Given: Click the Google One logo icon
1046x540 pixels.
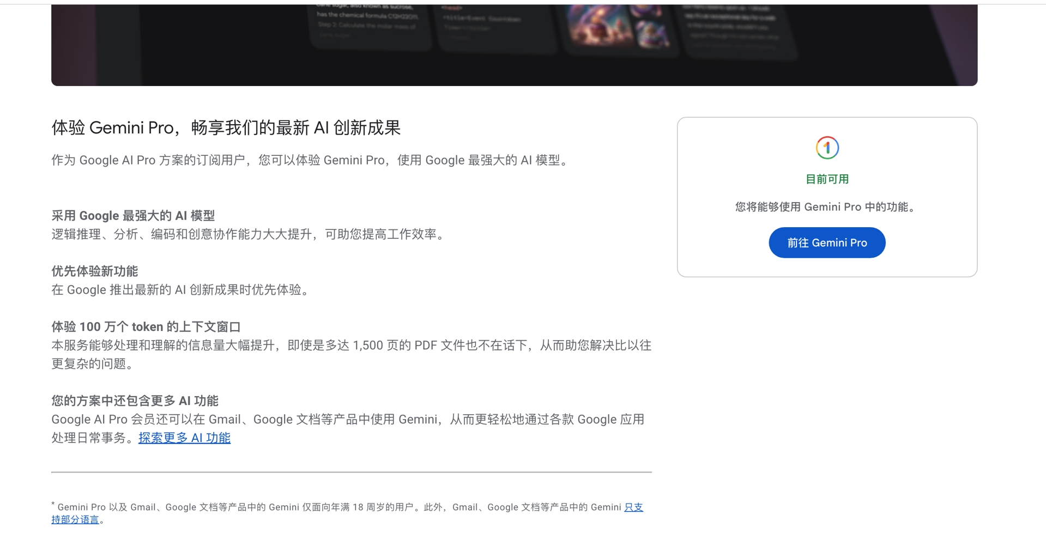Looking at the screenshot, I should click(827, 148).
